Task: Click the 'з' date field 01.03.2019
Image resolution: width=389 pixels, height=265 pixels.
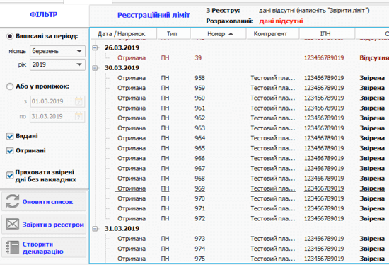Action: tap(57, 101)
